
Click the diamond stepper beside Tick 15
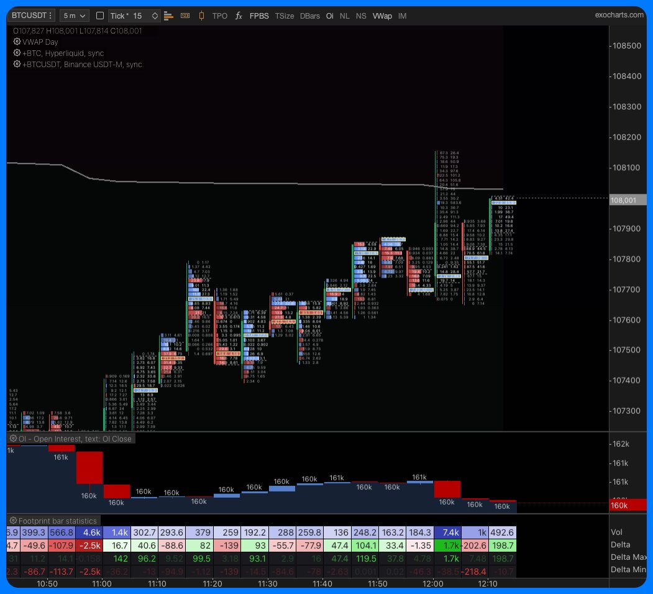pos(153,16)
